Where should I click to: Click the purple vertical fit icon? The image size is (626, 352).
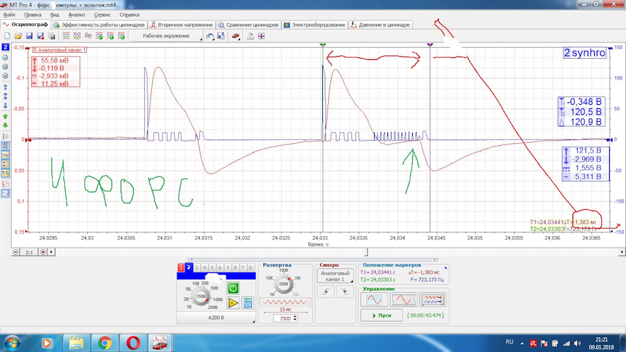[261, 36]
